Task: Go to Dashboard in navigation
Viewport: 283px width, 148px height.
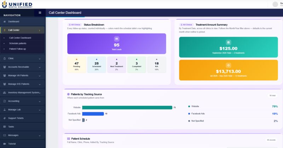Action: tap(22, 21)
